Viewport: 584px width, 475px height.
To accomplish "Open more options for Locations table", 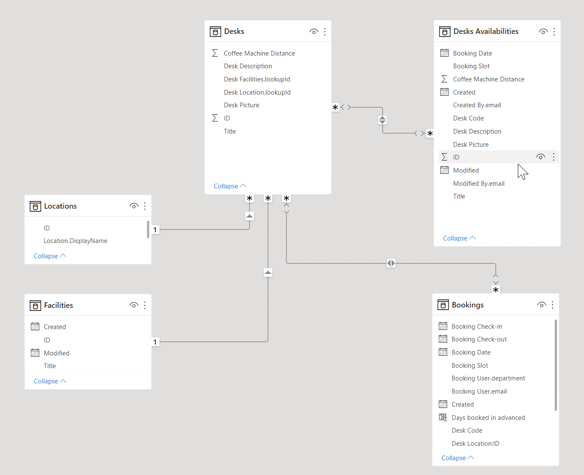I will [145, 206].
